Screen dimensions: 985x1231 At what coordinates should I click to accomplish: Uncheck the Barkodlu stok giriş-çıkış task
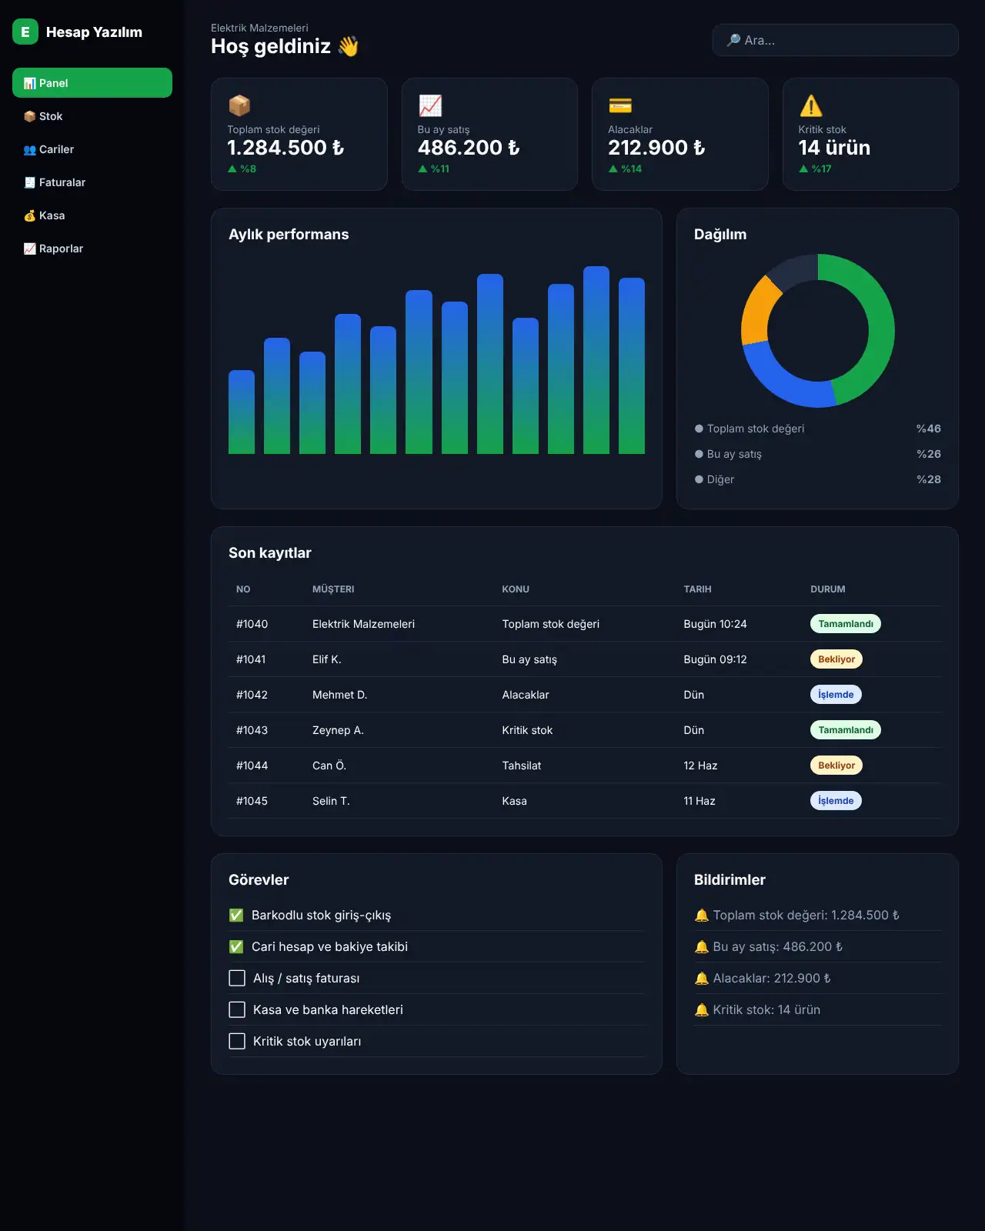[236, 915]
